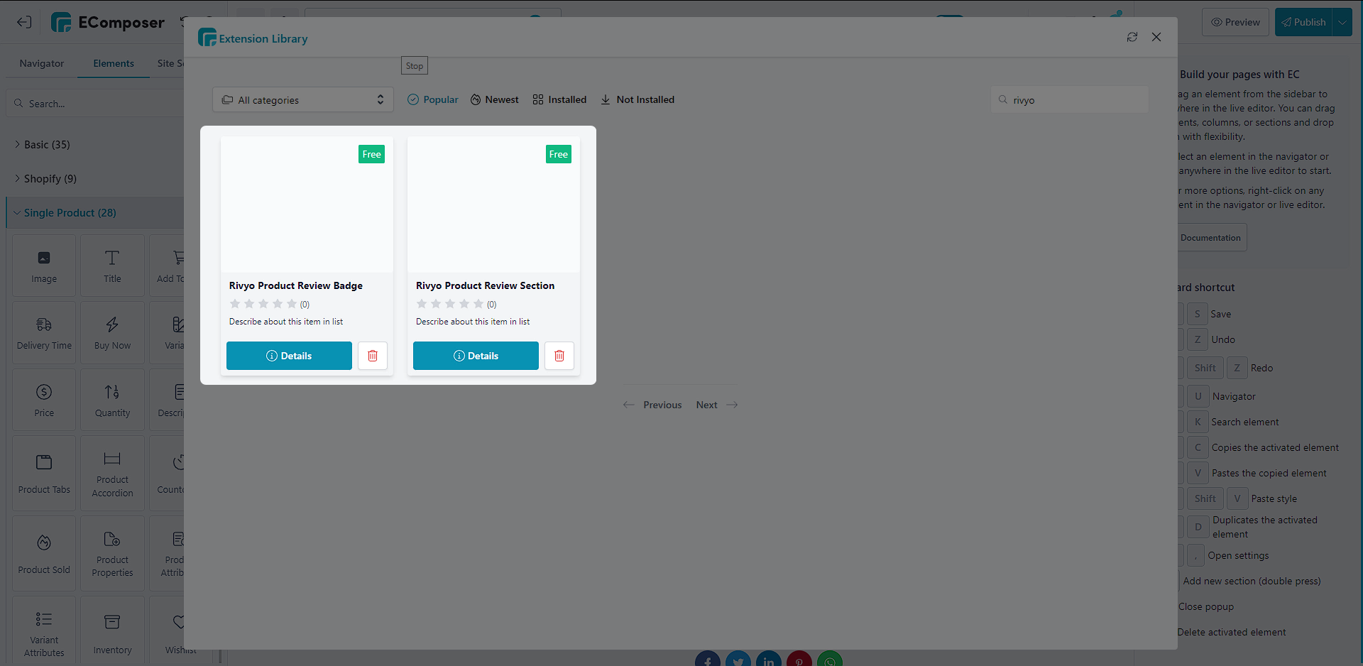Show Not Installed extensions

click(x=637, y=100)
